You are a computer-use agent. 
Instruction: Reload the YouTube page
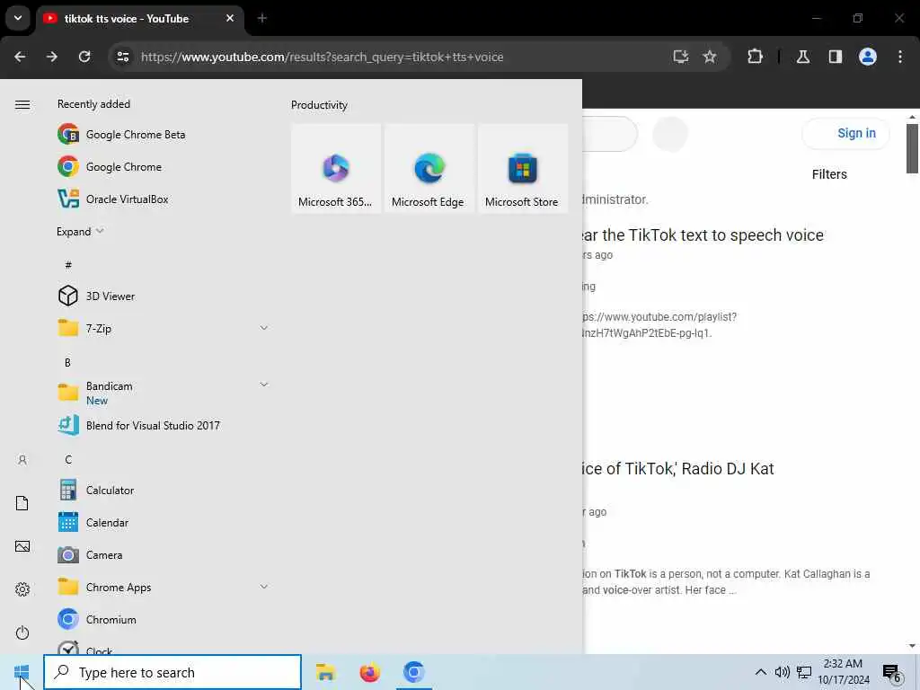point(84,57)
